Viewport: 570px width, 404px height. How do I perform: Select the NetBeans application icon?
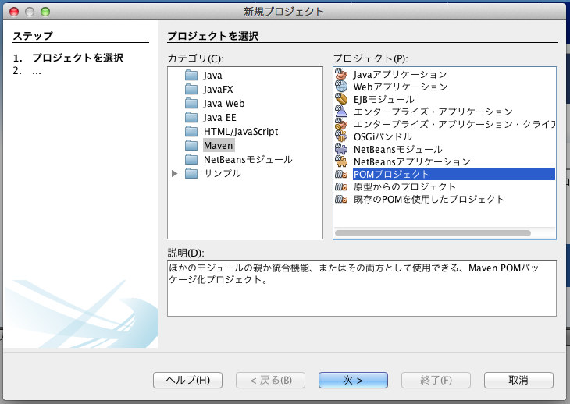(340, 161)
